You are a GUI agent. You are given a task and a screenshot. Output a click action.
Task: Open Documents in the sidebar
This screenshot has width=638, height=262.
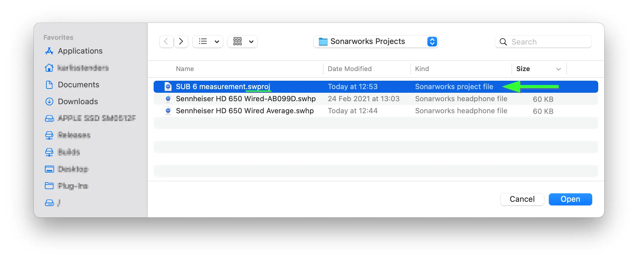(78, 85)
